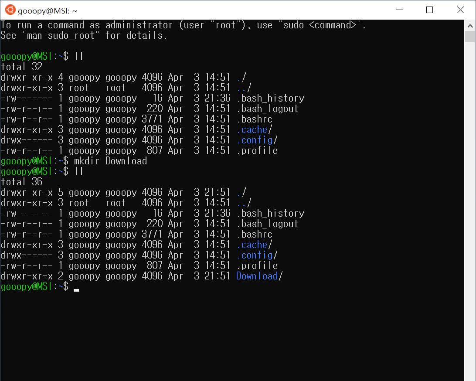Click .cache/ in the first listing
Viewport: 476px width, 381px height.
(x=255, y=129)
